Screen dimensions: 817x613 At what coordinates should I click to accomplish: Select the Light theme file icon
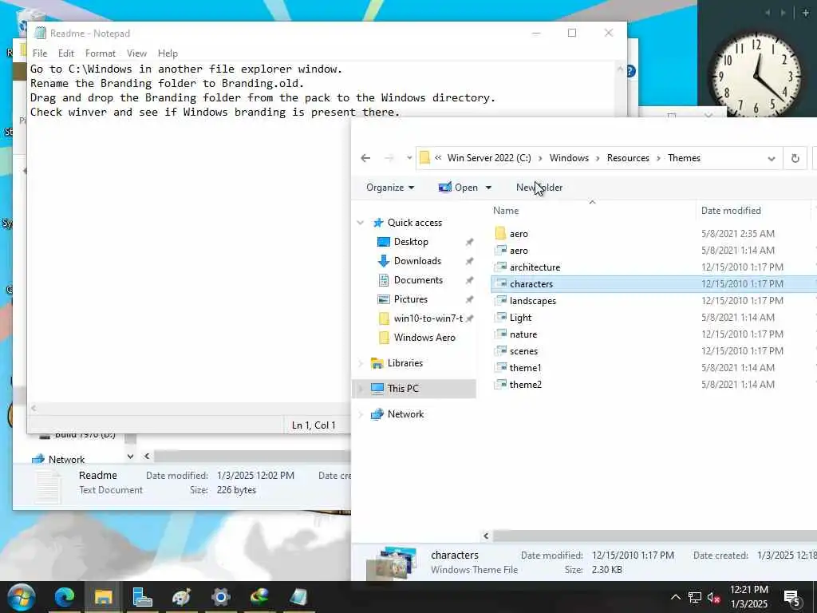500,317
